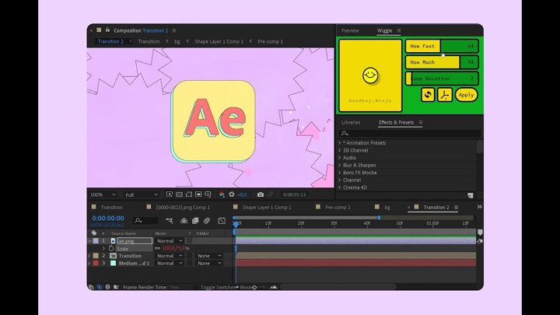The width and height of the screenshot is (560, 315).
Task: Expand the Channel effects category
Action: [x=339, y=180]
